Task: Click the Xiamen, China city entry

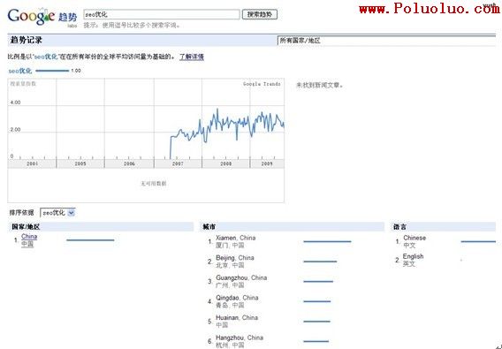Action: [x=236, y=242]
